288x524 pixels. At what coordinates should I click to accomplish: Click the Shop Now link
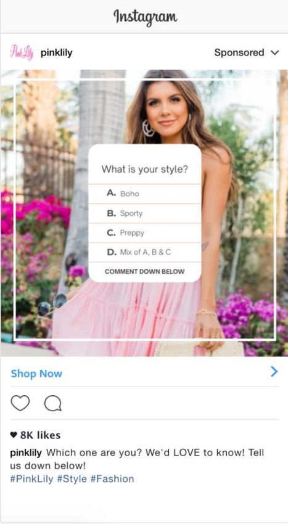[x=36, y=374]
